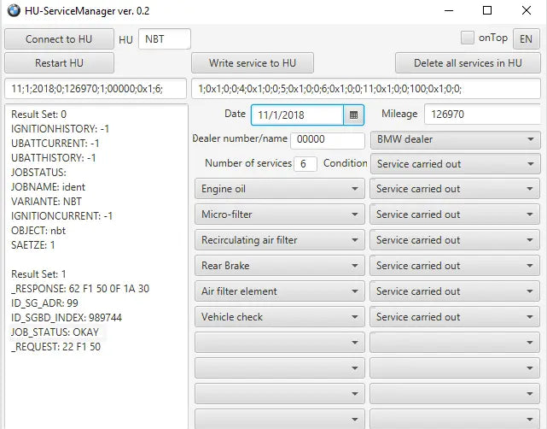Expand the BMW dealer dropdown
This screenshot has width=547, height=429.
tap(455, 140)
